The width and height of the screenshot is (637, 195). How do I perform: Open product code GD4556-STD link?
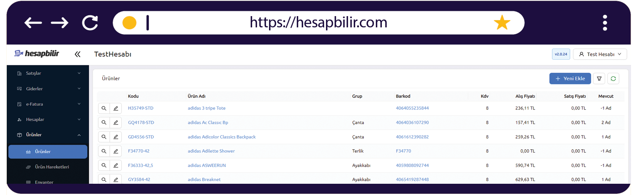coord(141,137)
